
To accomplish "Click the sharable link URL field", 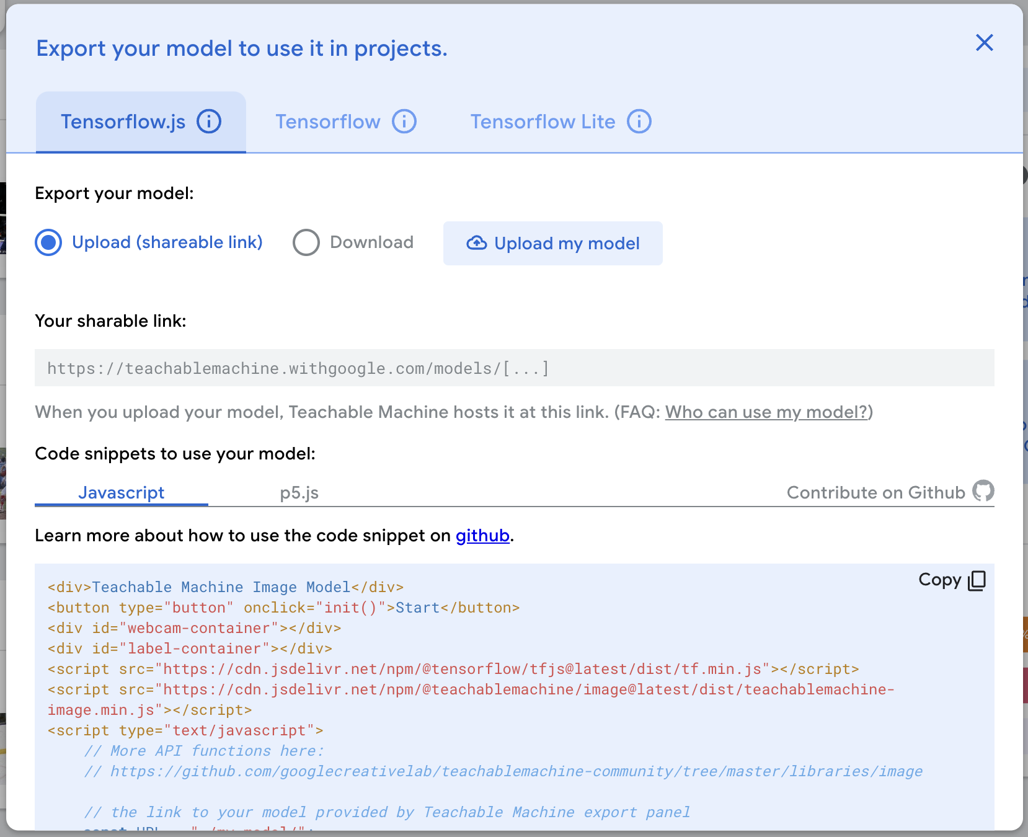I will (514, 368).
